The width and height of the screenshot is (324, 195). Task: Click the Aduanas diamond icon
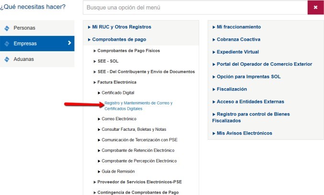point(7,59)
